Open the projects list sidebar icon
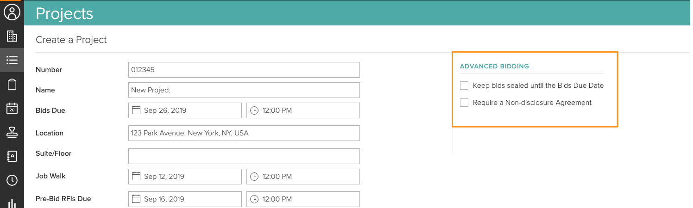The width and height of the screenshot is (693, 208). (12, 60)
